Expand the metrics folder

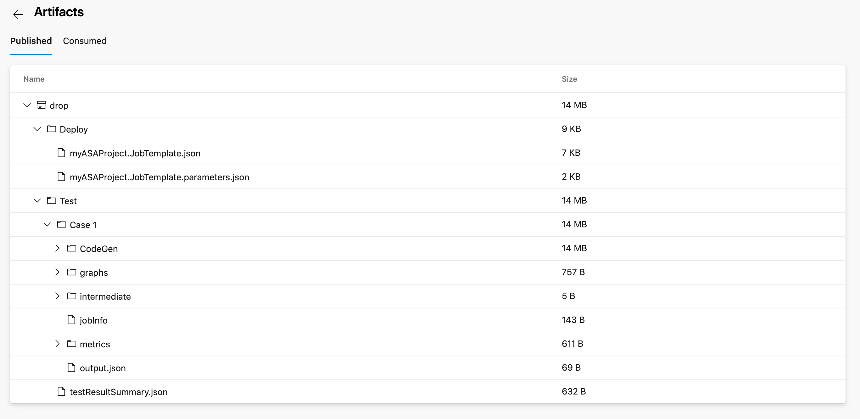click(x=58, y=344)
